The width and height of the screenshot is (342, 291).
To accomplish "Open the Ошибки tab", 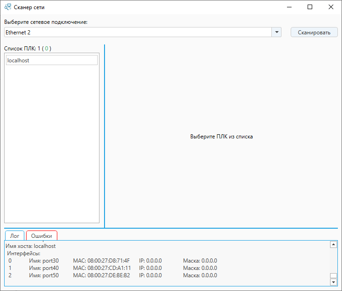I will [x=42, y=236].
